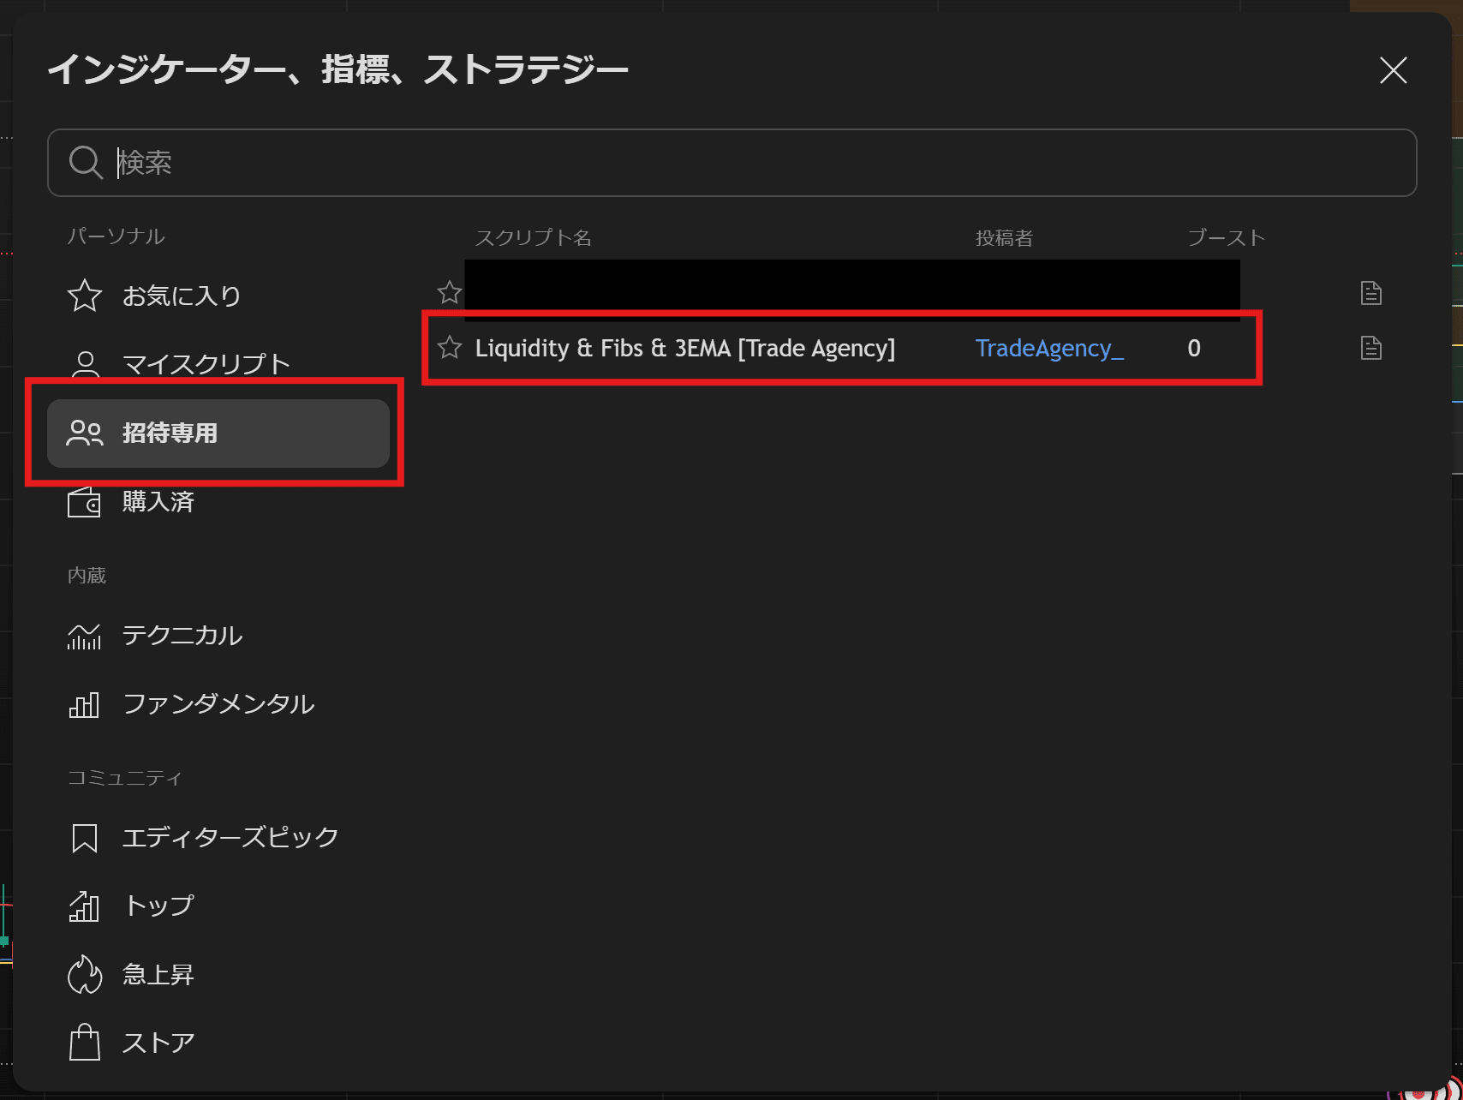The width and height of the screenshot is (1463, 1100).
Task: Click the 検索 search input field
Action: (x=754, y=163)
